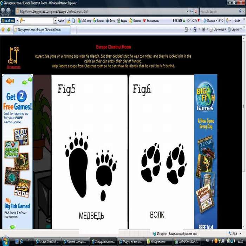Screen dimensions: 246x246
Task: Open the Сервис dropdown menu
Action: coord(235,30)
